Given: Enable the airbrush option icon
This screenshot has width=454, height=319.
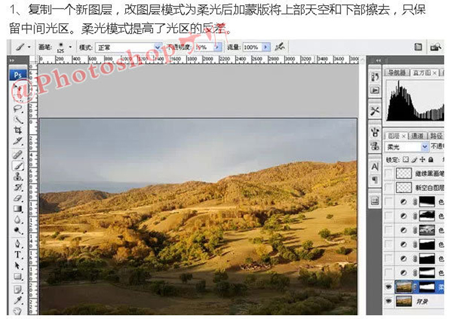Looking at the screenshot, I should coord(280,47).
